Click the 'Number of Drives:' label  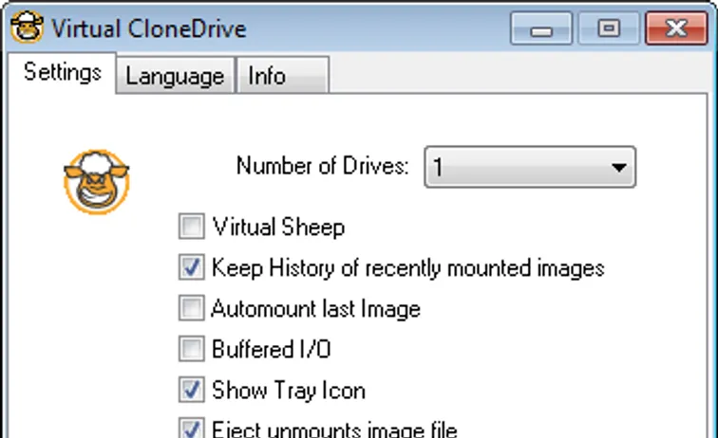coord(323,167)
